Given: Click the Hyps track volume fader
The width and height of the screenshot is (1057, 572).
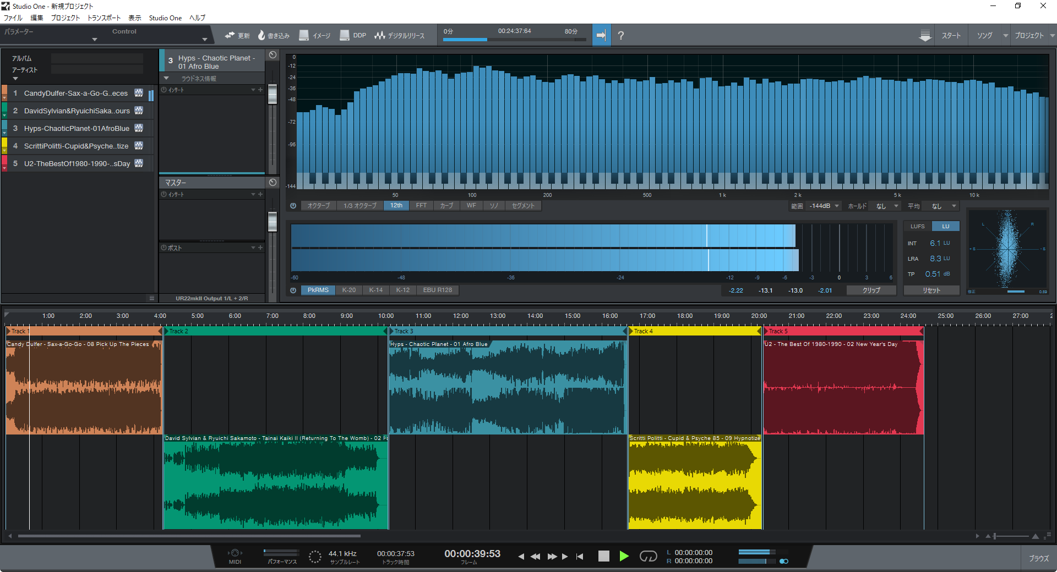Looking at the screenshot, I should 273,94.
